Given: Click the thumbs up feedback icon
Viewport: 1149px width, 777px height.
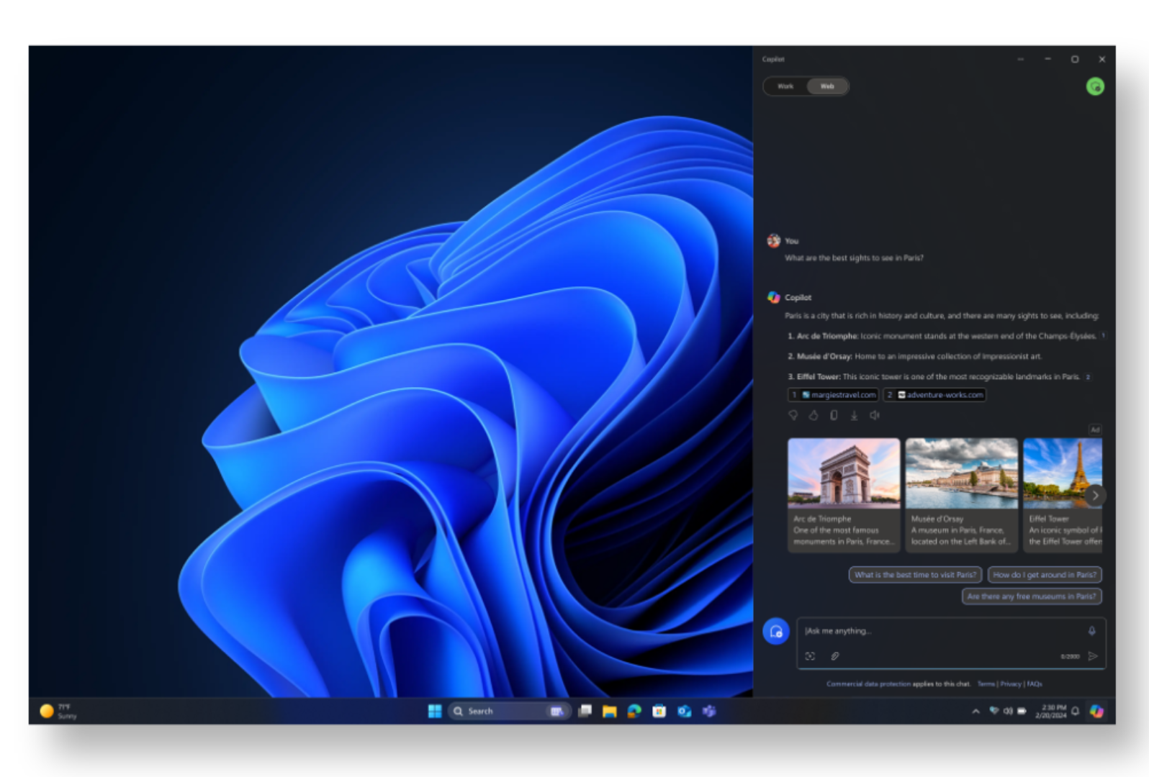Looking at the screenshot, I should coord(814,415).
